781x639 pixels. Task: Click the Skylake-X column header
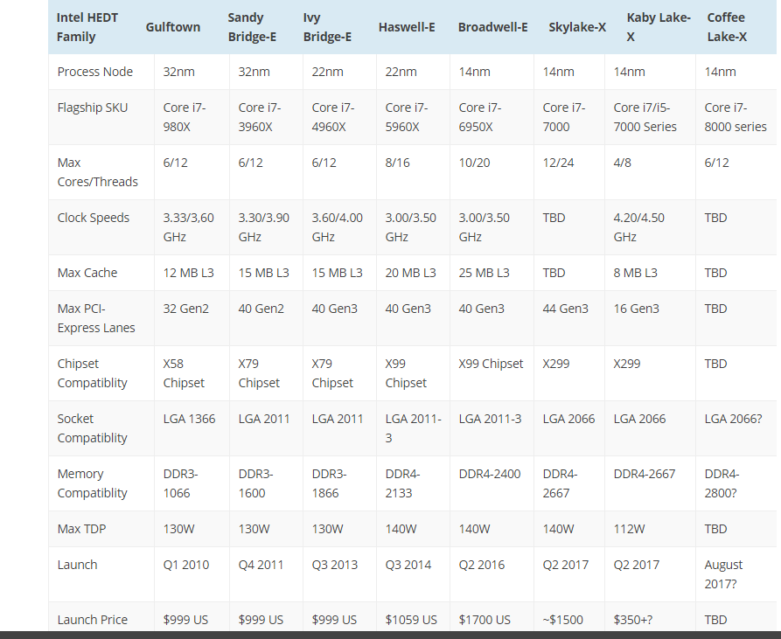(x=577, y=27)
